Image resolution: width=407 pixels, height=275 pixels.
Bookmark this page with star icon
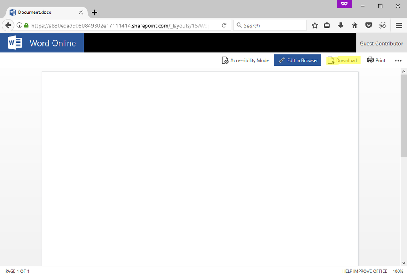click(315, 25)
